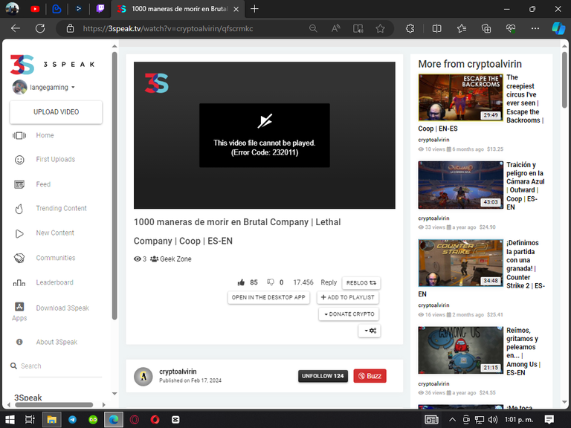This screenshot has height=428, width=571.
Task: Go to Communities page
Action: (56, 258)
